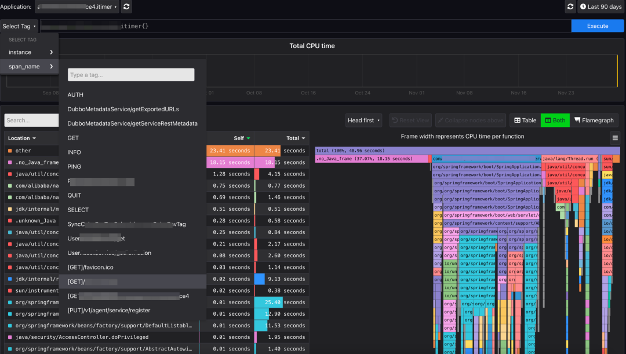This screenshot has width=626, height=354.
Task: Open the Last 90 days time range picker
Action: point(600,7)
